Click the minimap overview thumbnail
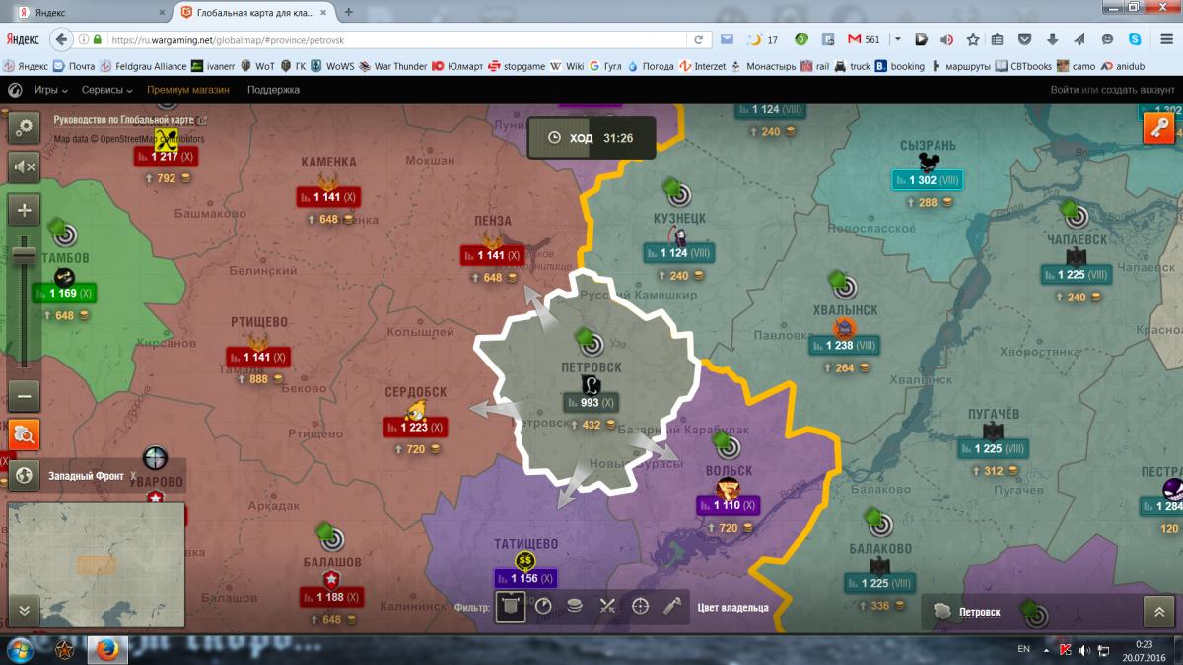 point(97,565)
